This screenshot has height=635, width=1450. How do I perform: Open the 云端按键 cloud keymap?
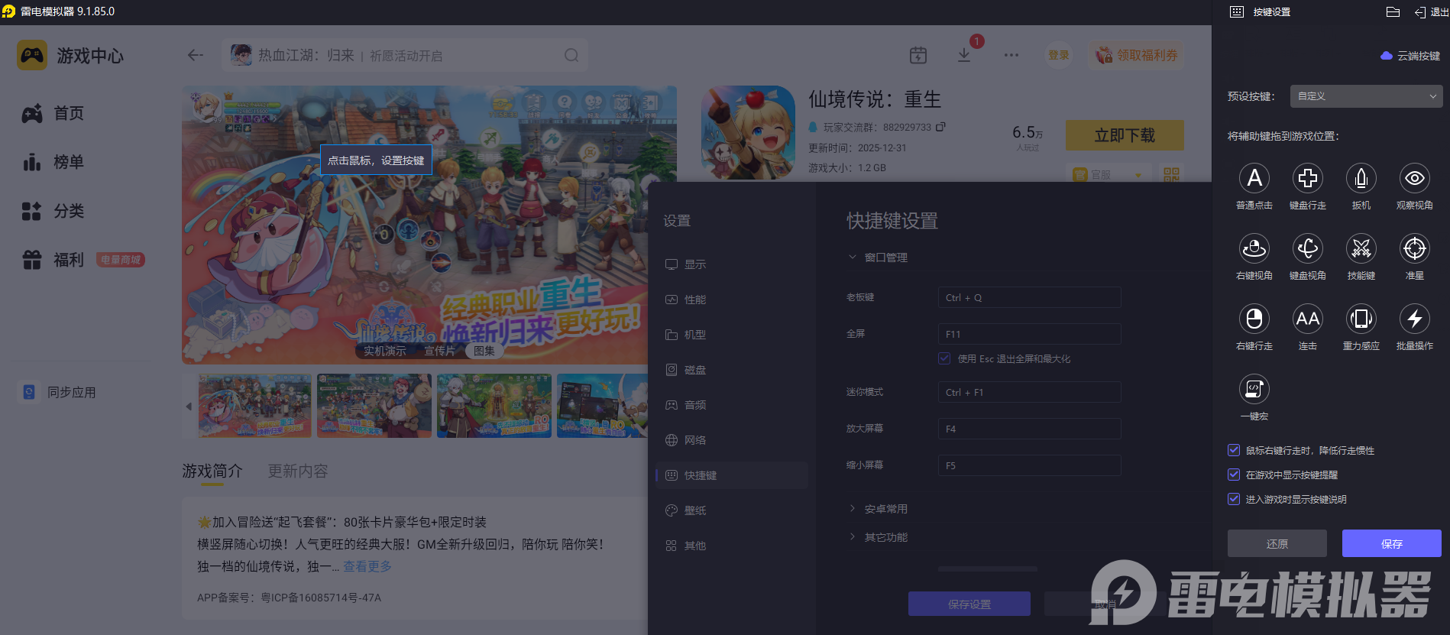click(1410, 56)
